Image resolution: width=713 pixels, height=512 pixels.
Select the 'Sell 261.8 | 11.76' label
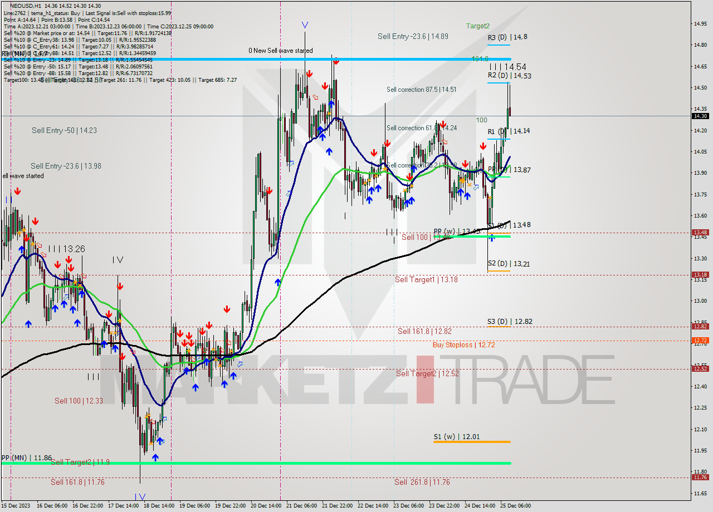(422, 483)
